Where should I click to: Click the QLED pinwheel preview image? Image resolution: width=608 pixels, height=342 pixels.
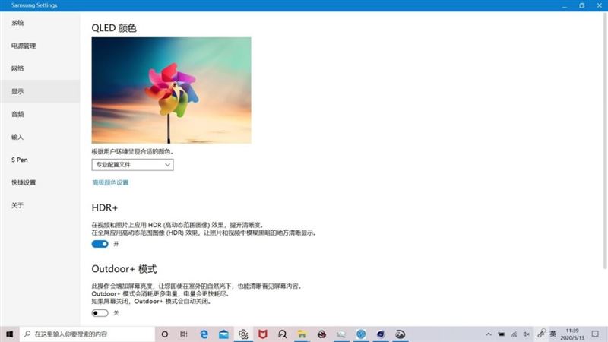point(172,90)
